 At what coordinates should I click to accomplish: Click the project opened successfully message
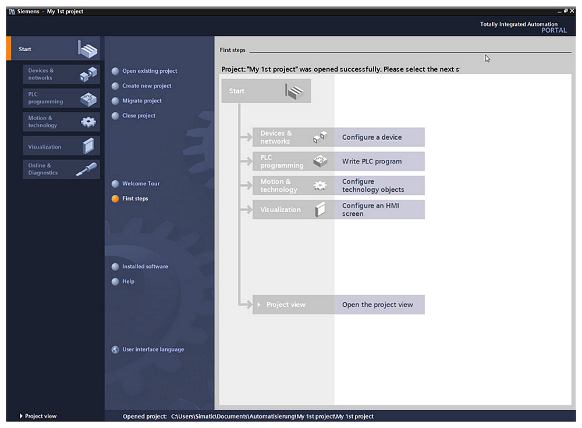point(340,69)
